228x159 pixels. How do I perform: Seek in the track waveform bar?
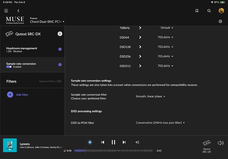pyautogui.click(x=114, y=151)
